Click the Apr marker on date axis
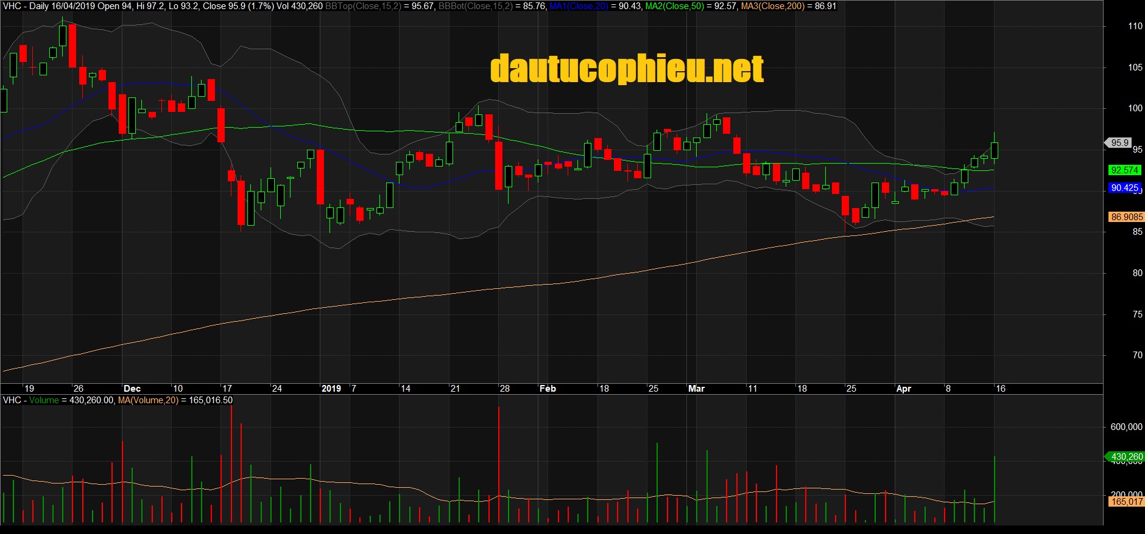Screen dimensions: 1145x534 pos(904,389)
